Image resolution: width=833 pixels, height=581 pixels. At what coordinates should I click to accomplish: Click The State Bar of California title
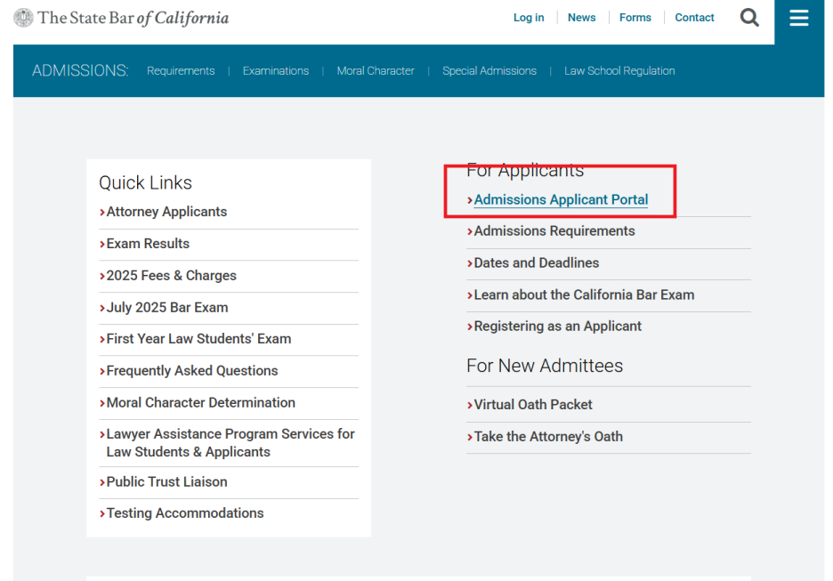pos(133,18)
